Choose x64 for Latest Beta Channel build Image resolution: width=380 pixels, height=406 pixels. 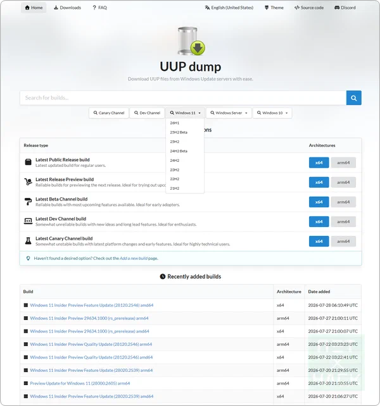tap(319, 202)
